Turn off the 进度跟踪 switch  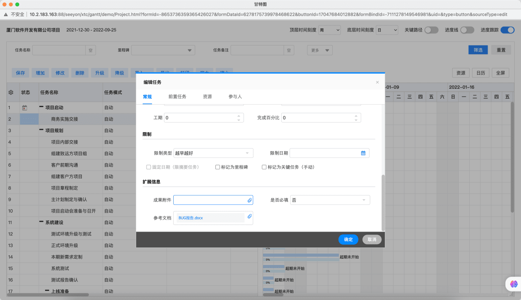pyautogui.click(x=507, y=30)
